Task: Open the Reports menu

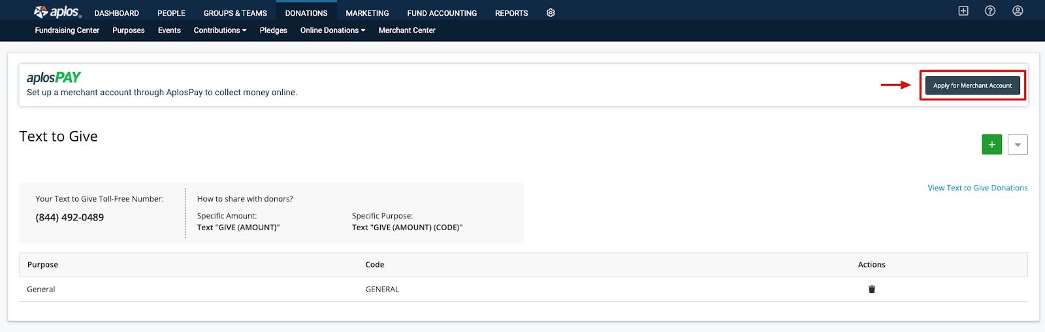Action: 511,13
